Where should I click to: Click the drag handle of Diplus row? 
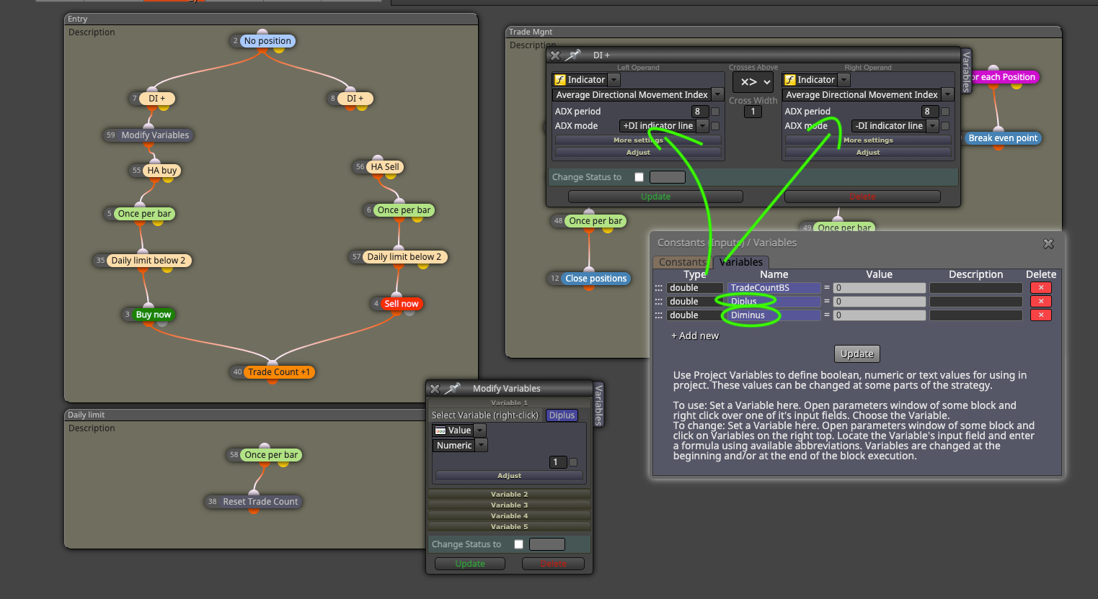coord(658,302)
